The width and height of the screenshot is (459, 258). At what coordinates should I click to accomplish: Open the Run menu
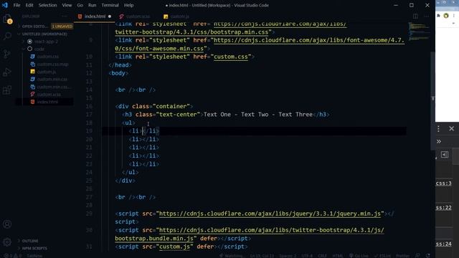pos(93,5)
